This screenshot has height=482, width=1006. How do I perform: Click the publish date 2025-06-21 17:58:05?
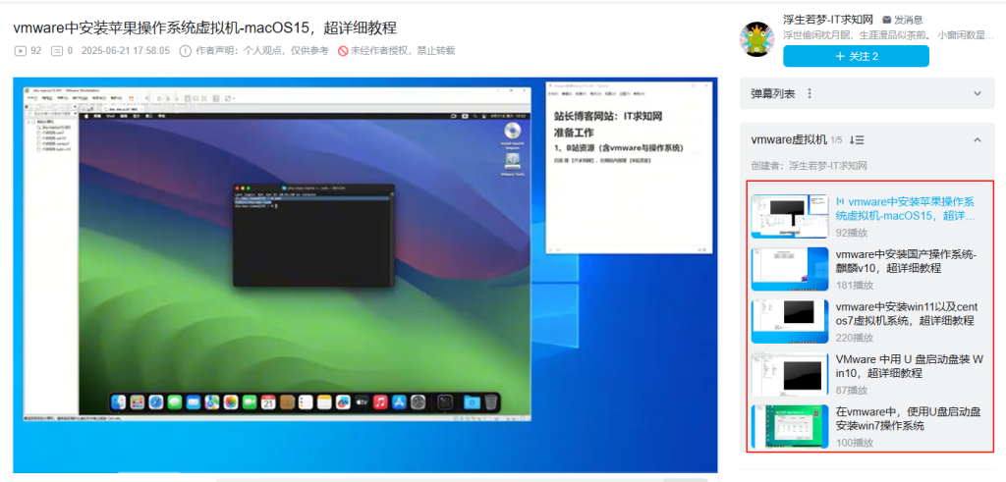point(126,51)
